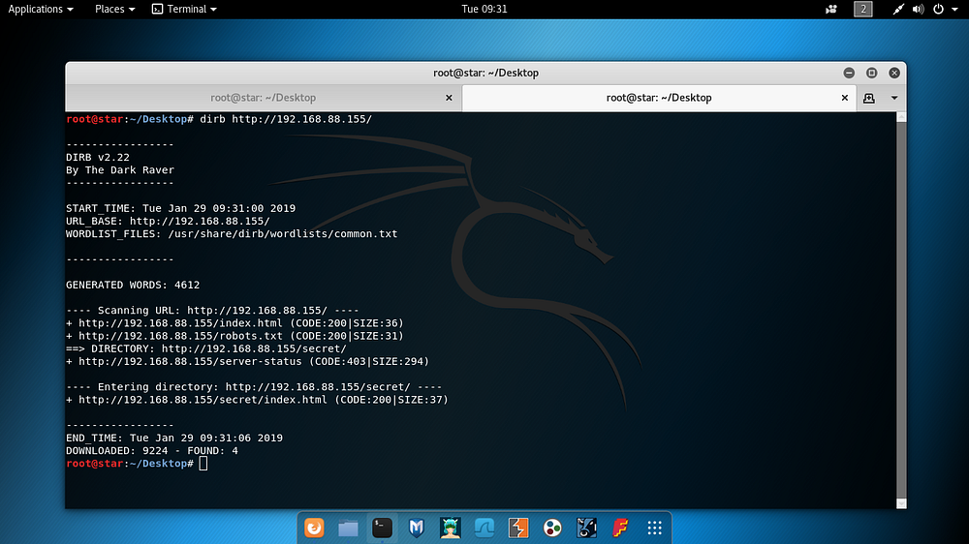Click the wired network status icon
The width and height of the screenshot is (969, 544).
898,9
